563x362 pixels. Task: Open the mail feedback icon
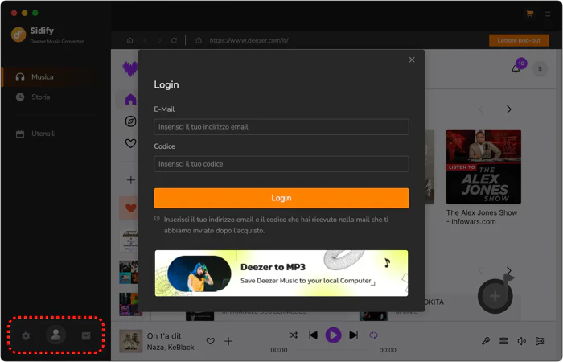(86, 335)
